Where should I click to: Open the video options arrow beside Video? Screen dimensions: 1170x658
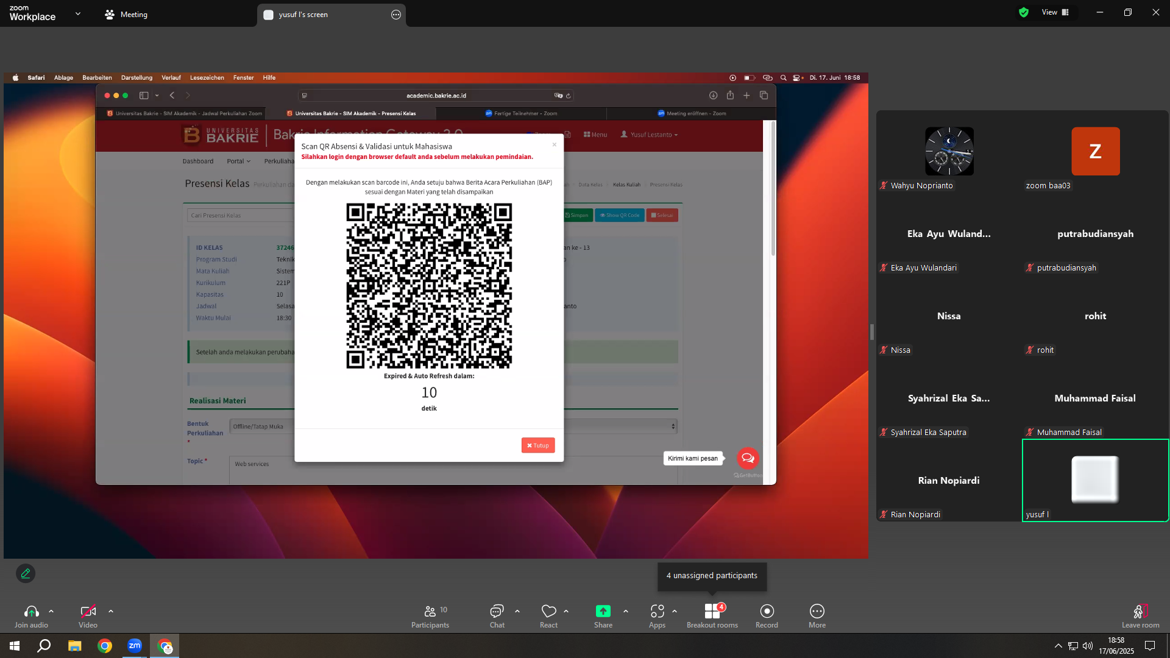click(111, 611)
